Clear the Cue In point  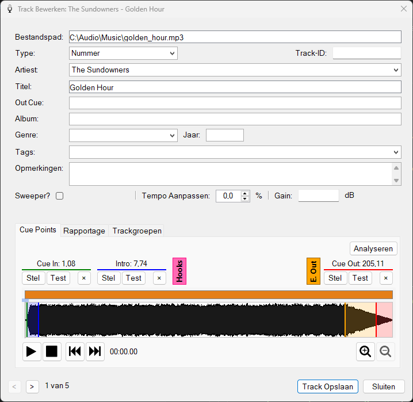[84, 278]
